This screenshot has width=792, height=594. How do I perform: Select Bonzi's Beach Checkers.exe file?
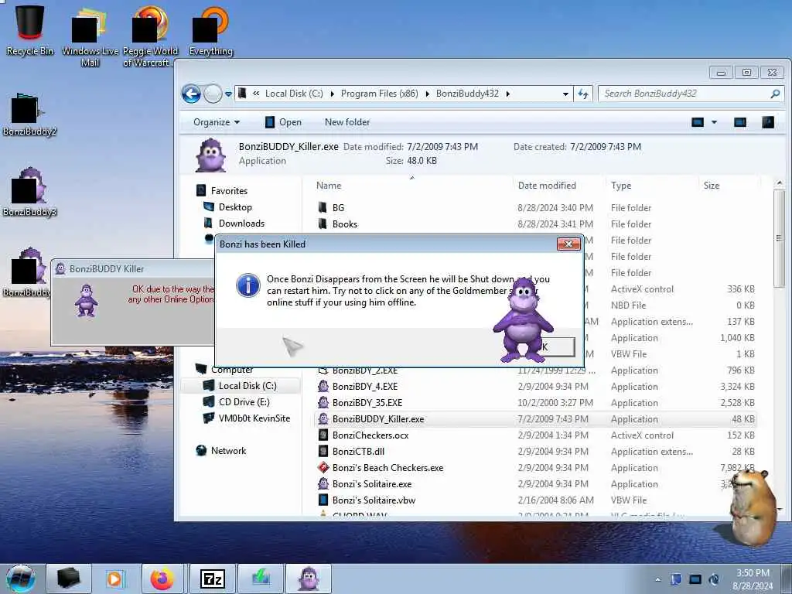[x=535, y=468]
